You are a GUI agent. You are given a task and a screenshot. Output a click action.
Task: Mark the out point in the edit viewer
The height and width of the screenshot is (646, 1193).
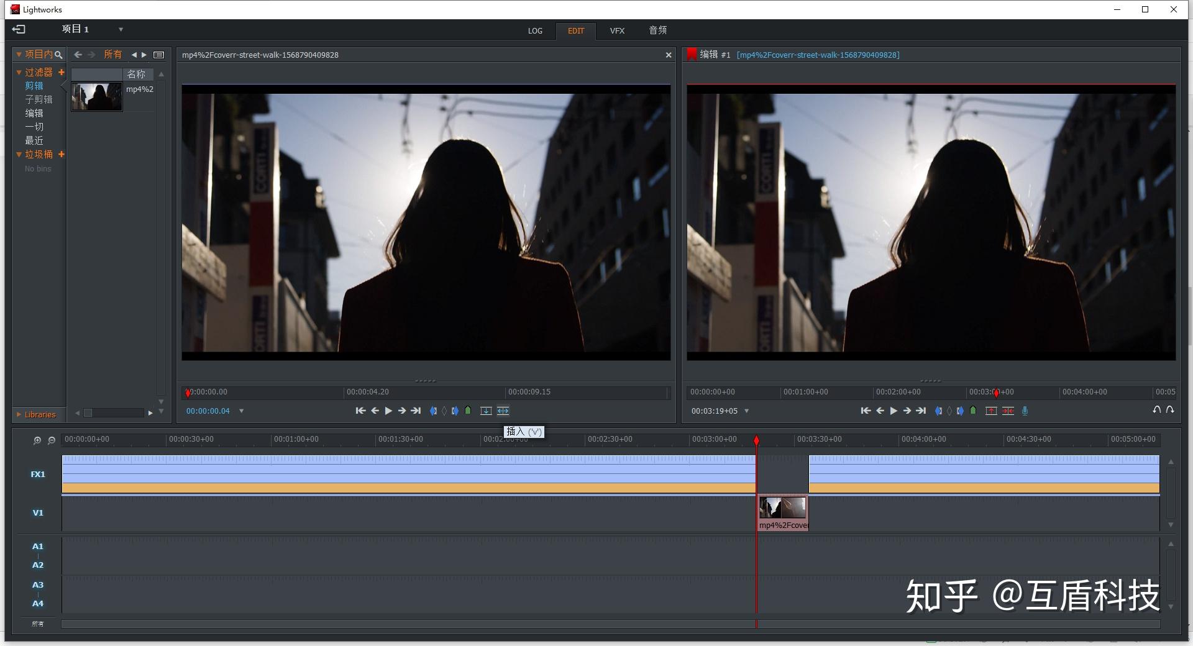coord(960,411)
